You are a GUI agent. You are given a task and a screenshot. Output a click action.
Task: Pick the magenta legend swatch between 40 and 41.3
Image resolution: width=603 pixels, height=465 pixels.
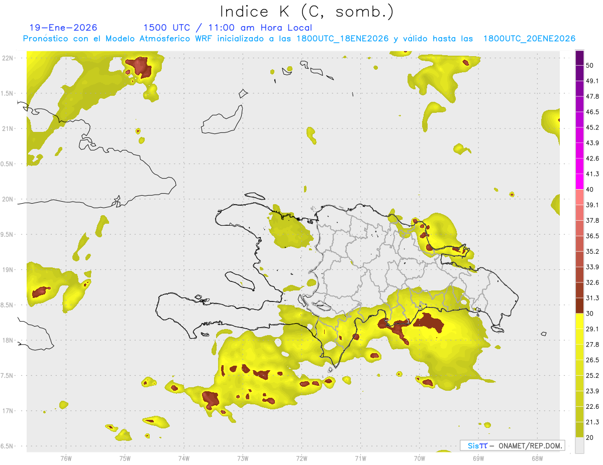[x=579, y=182]
